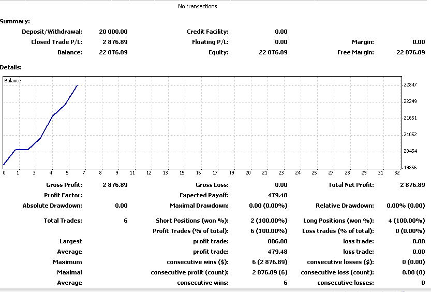Select the Gross Profit value 2 876.89
Image resolution: width=431 pixels, height=292 pixels.
tap(115, 185)
